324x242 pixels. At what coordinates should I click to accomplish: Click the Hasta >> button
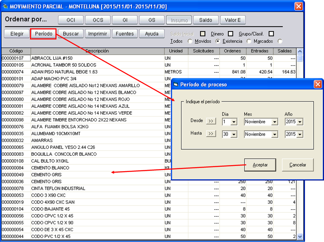[x=211, y=134]
